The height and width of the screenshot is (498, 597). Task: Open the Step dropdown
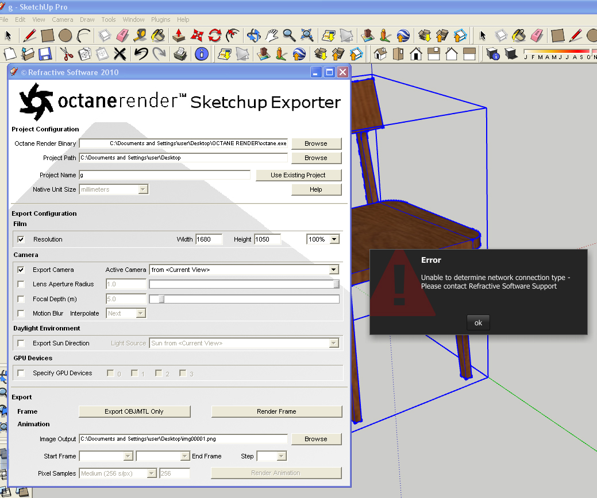282,456
